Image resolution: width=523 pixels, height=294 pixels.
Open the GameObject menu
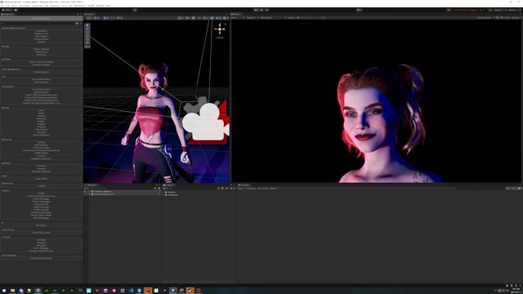(x=25, y=6)
